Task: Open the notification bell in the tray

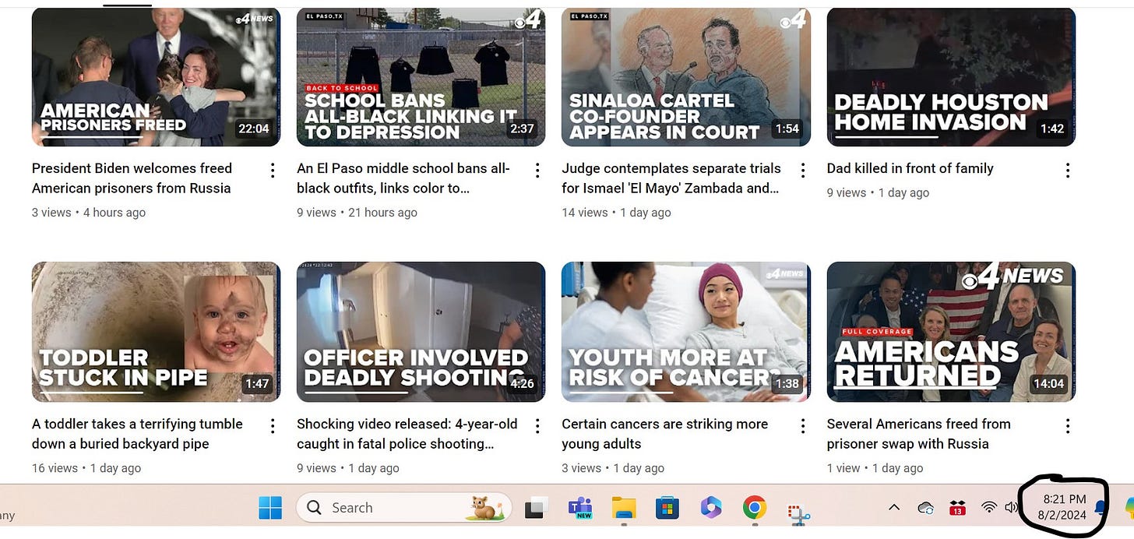Action: point(1101,508)
